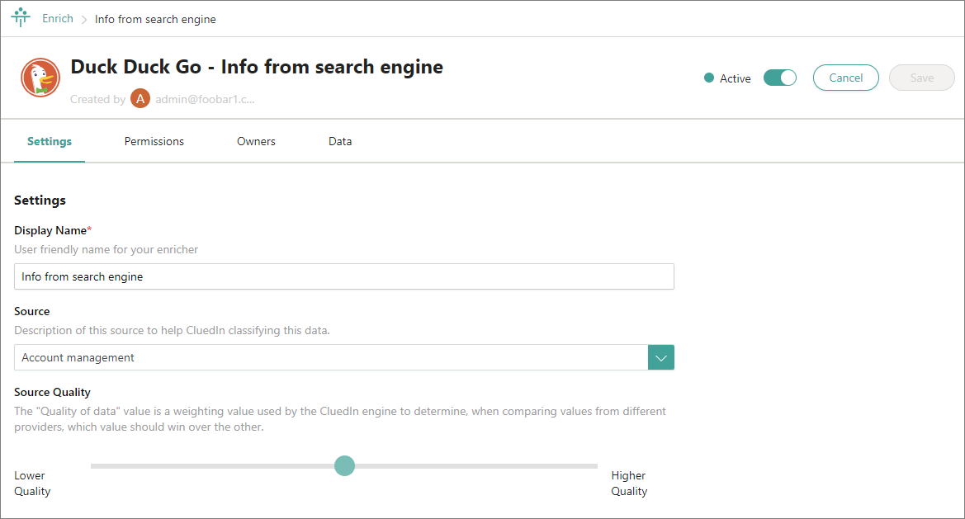Expand the Source dropdown arrow

[x=661, y=357]
